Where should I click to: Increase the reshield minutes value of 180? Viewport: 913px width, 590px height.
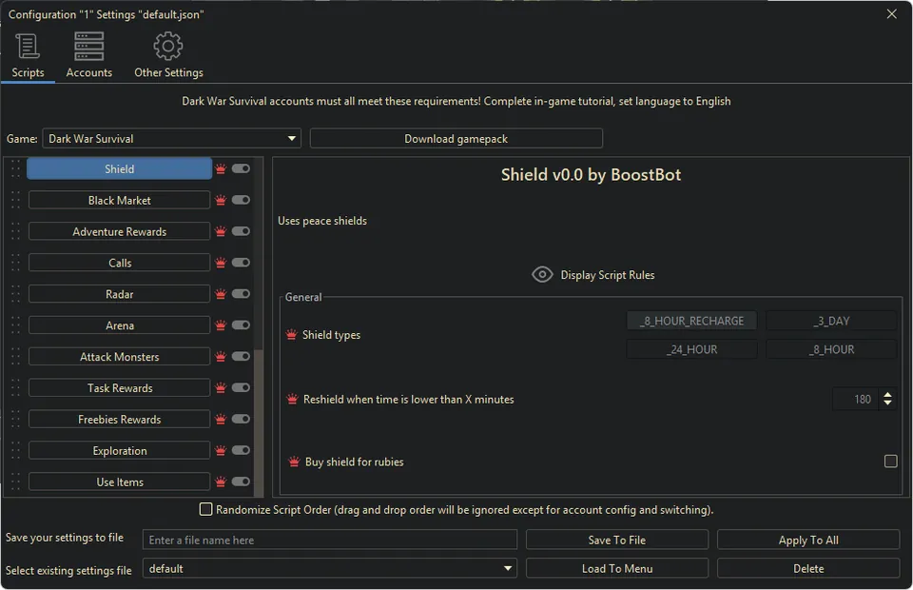[x=887, y=394]
